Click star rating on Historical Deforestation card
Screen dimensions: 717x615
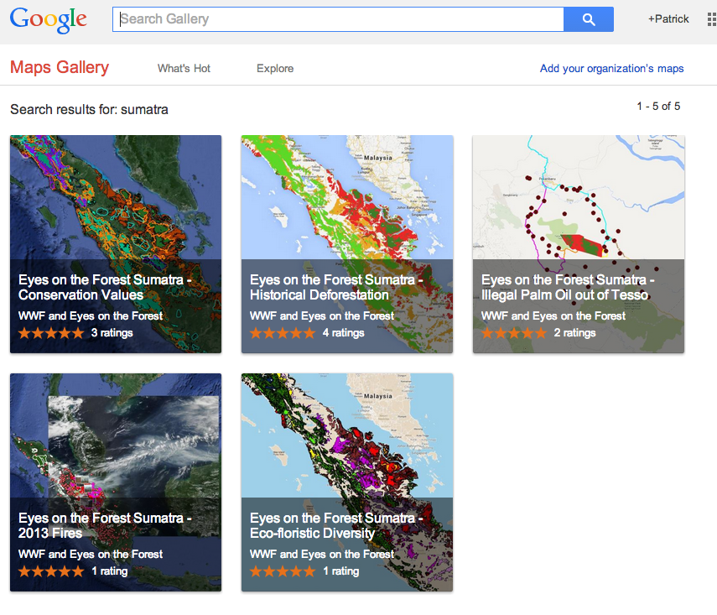coord(283,333)
